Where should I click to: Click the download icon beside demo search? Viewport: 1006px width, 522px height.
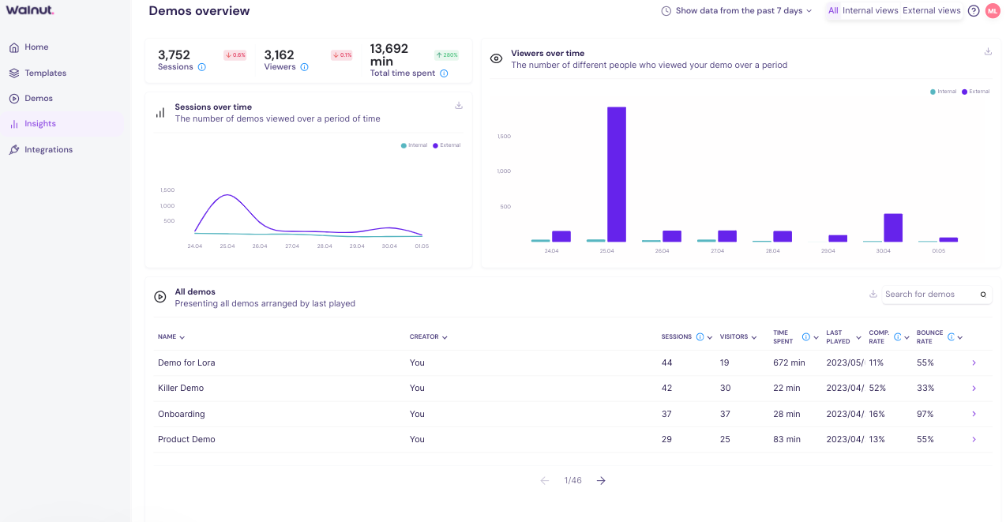tap(873, 294)
